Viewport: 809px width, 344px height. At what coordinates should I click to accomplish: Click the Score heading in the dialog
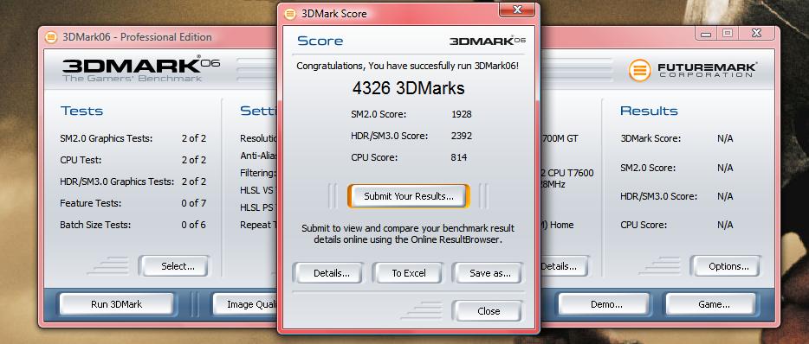point(320,41)
